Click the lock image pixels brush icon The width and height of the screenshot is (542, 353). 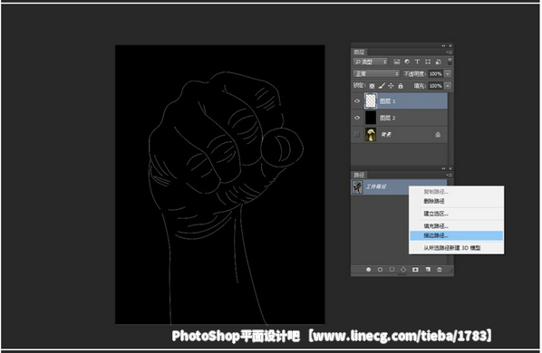click(x=382, y=86)
